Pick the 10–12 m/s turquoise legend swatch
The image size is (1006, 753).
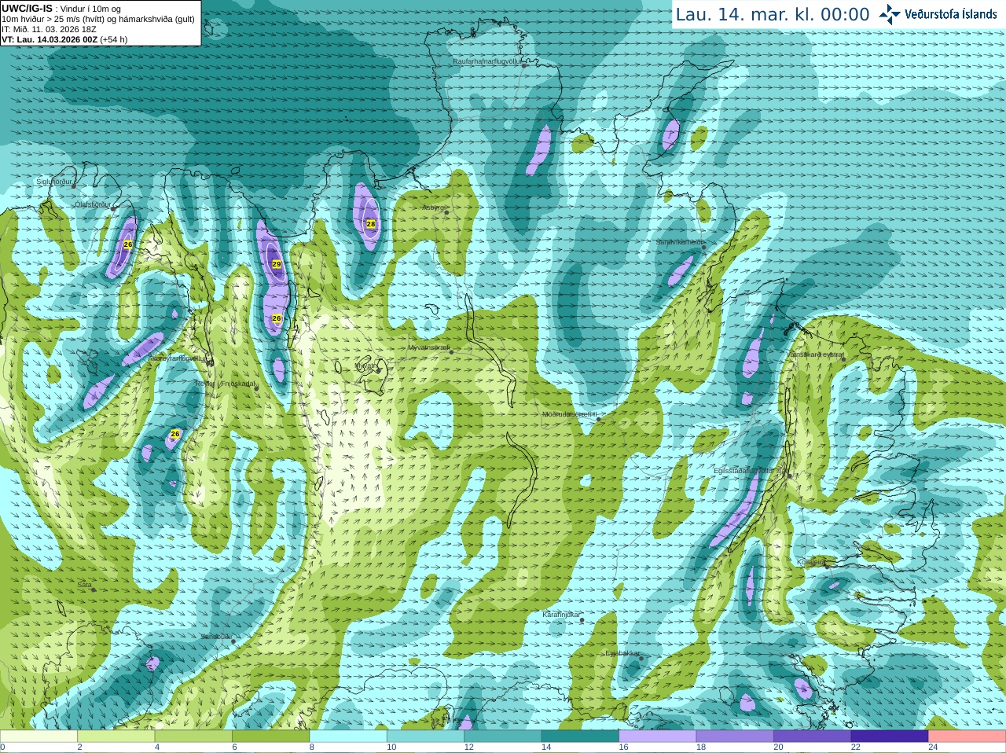pos(425,736)
